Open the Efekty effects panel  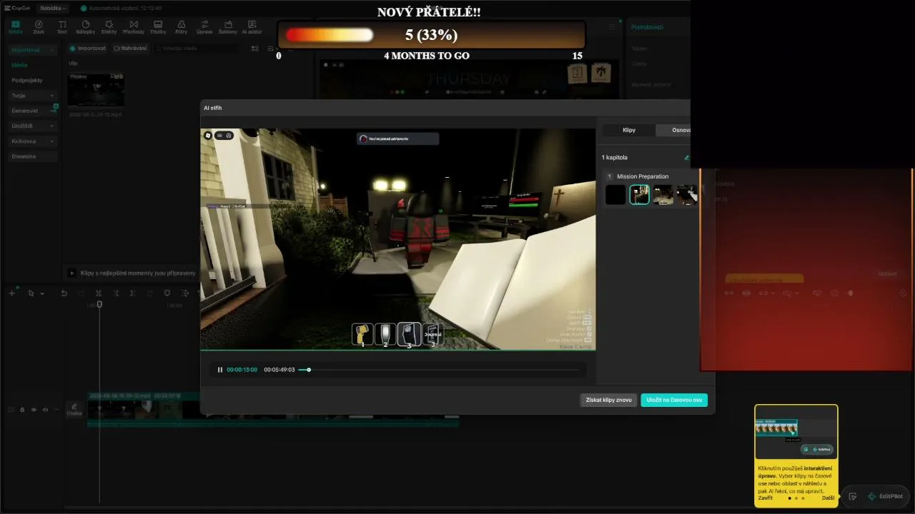tap(109, 27)
